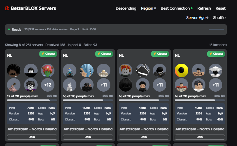237x146 pixels.
Task: Show the +12 more players bubble
Action: [x=48, y=85]
